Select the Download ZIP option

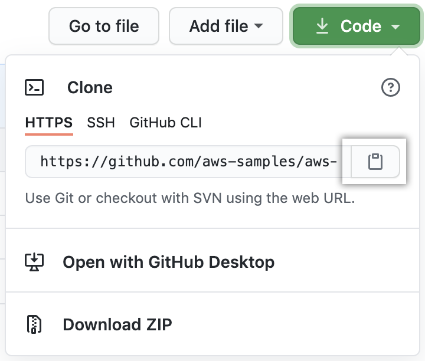(x=117, y=324)
